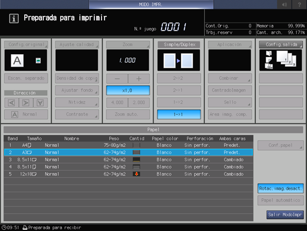
Task: Open Config. original settings
Action: [x=26, y=45]
